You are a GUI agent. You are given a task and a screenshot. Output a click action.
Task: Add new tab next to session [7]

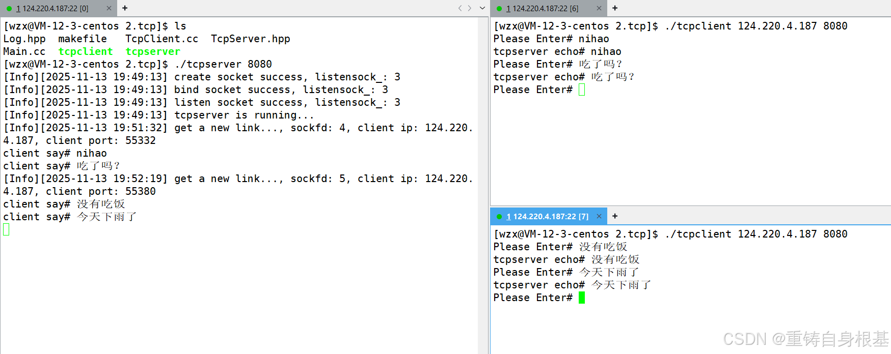click(x=615, y=216)
